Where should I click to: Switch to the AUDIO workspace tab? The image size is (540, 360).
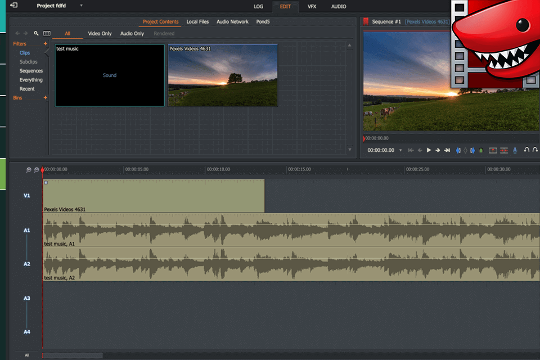point(339,7)
